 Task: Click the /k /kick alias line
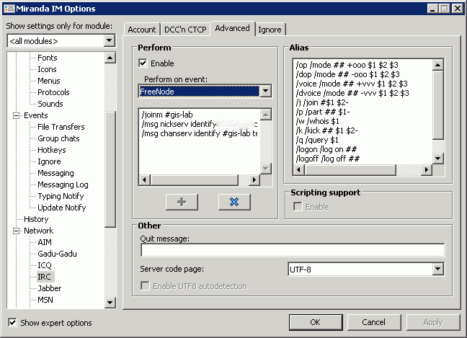pyautogui.click(x=326, y=130)
